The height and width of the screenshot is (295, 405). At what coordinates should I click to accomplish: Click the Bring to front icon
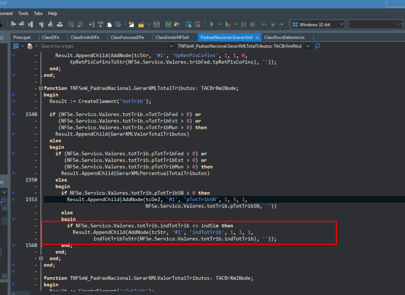(92, 24)
